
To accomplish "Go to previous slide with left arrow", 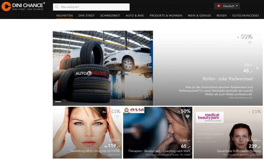I will click(x=58, y=68).
